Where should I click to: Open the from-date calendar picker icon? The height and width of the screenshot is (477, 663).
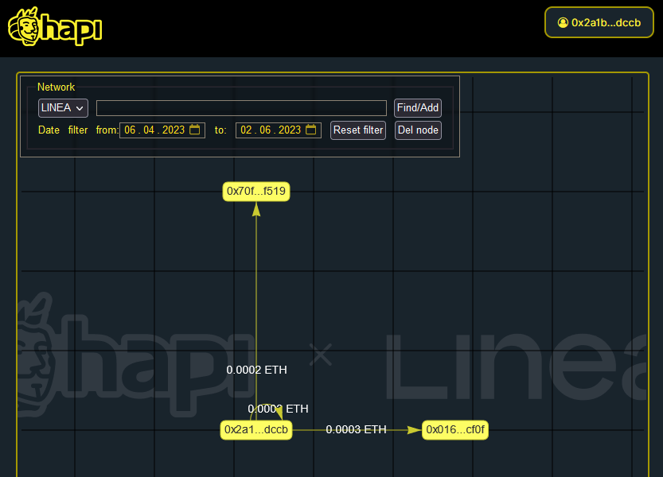[194, 130]
